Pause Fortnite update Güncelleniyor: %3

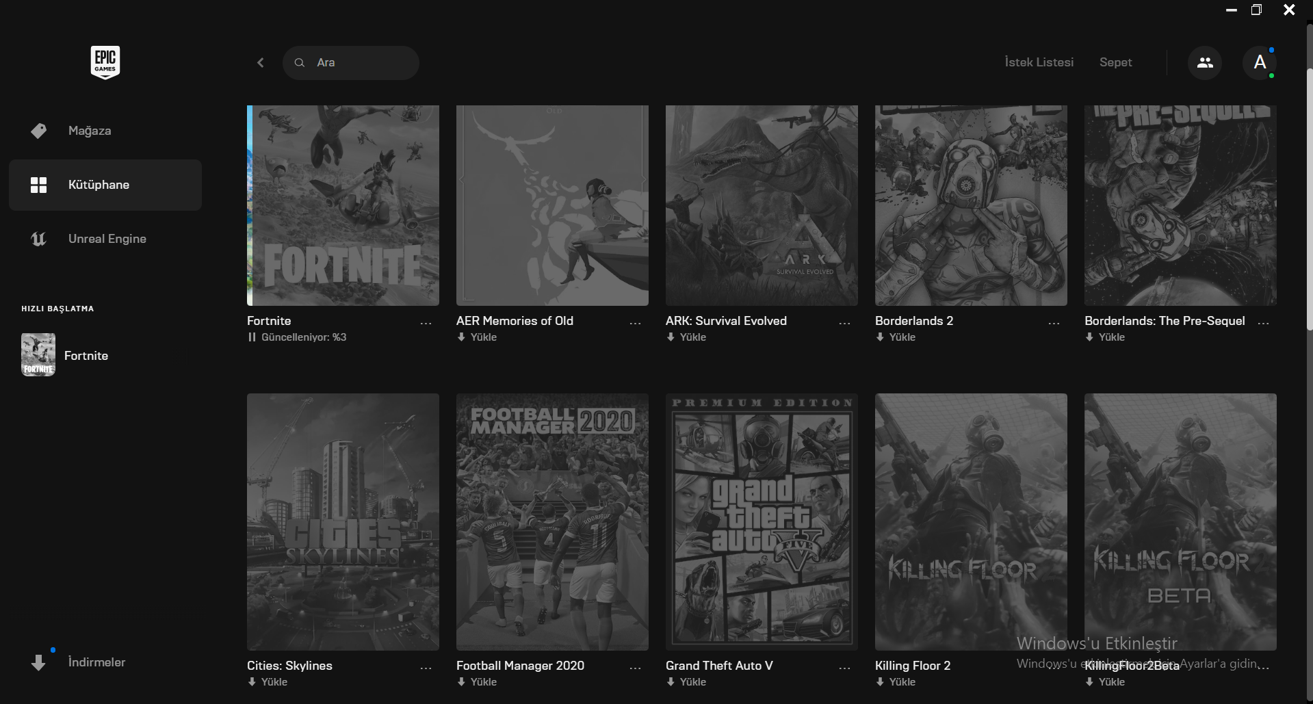(297, 337)
